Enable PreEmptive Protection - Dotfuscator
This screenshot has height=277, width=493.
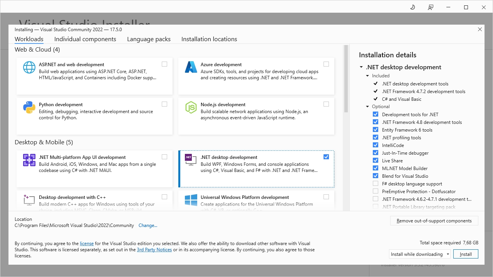click(376, 191)
